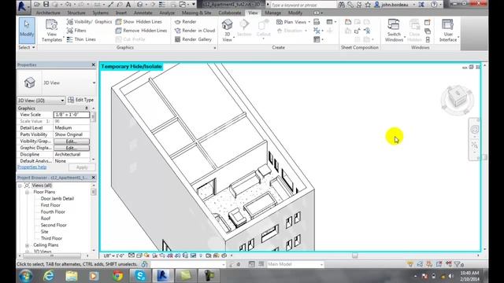This screenshot has height=283, width=504.
Task: Expand the Ceiling Plans node
Action: pos(27,245)
